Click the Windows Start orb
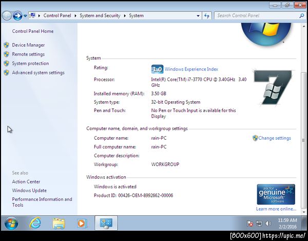Screen dimensions: 308x241 (x=11, y=224)
